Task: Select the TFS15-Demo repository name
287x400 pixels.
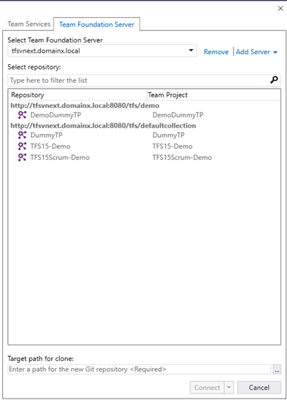Action: tap(50, 146)
